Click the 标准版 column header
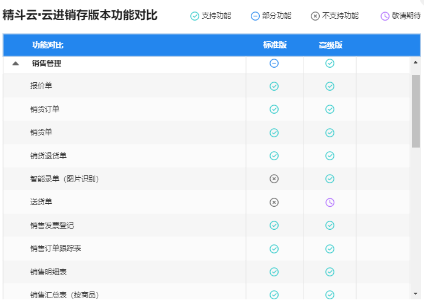 (275, 45)
